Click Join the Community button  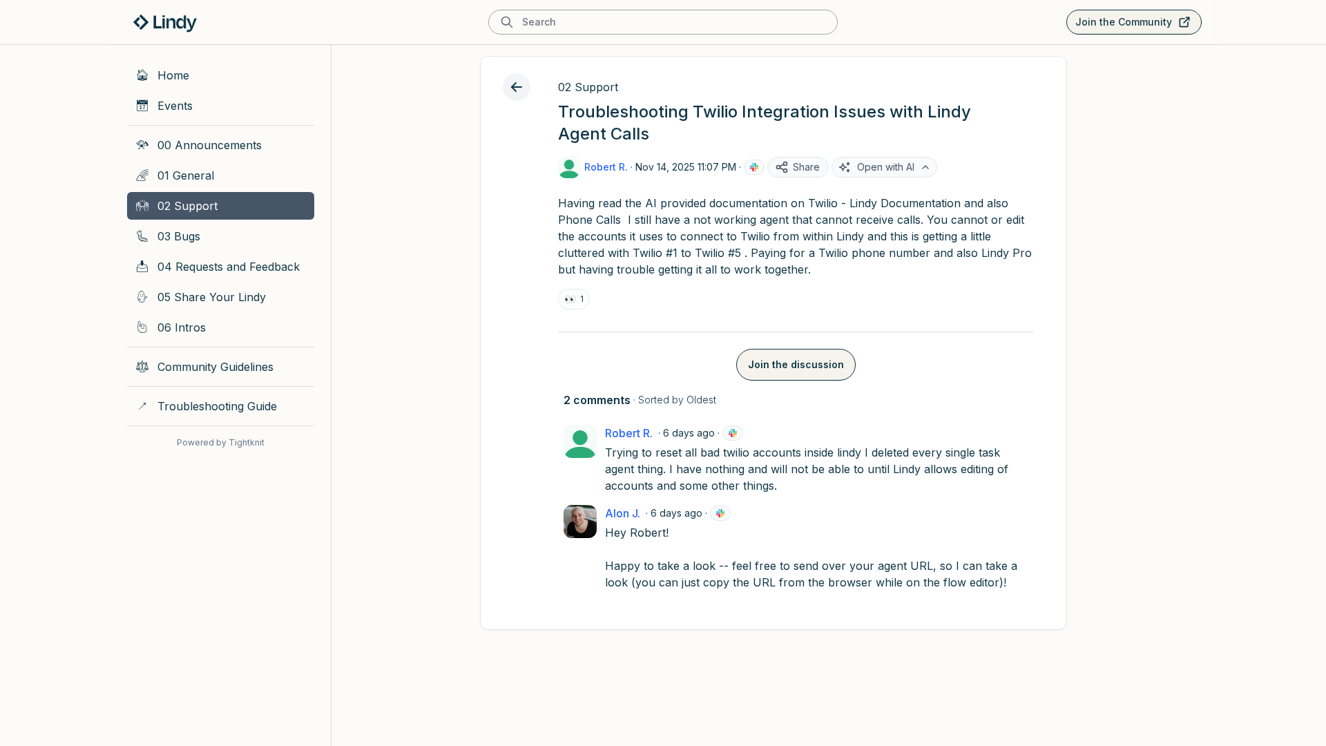[1133, 22]
